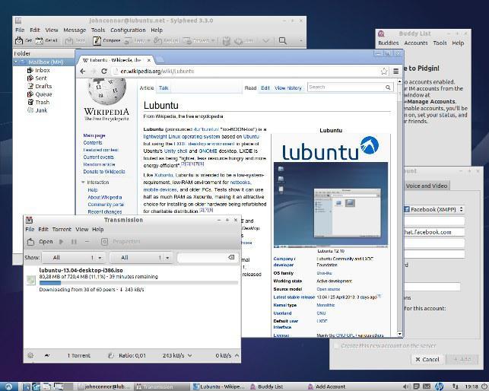489x391 pixels.
Task: Bookmark this page with the star icon
Action: (x=384, y=72)
